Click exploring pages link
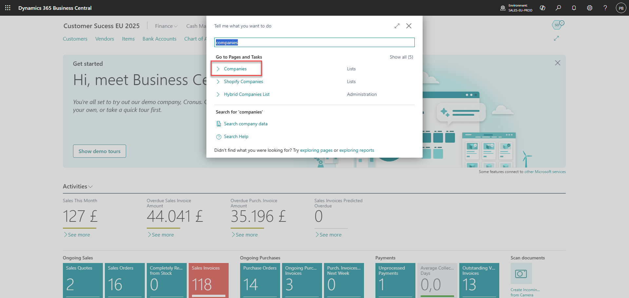 point(316,150)
